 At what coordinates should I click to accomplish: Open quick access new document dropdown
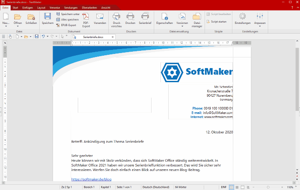pos(21,37)
